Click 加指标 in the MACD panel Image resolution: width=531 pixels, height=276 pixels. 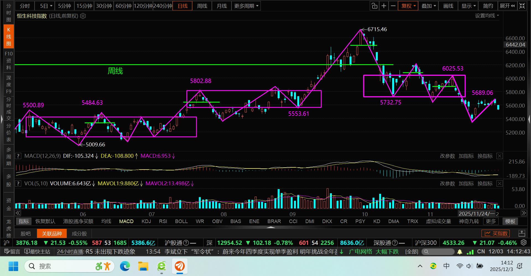tap(466, 156)
